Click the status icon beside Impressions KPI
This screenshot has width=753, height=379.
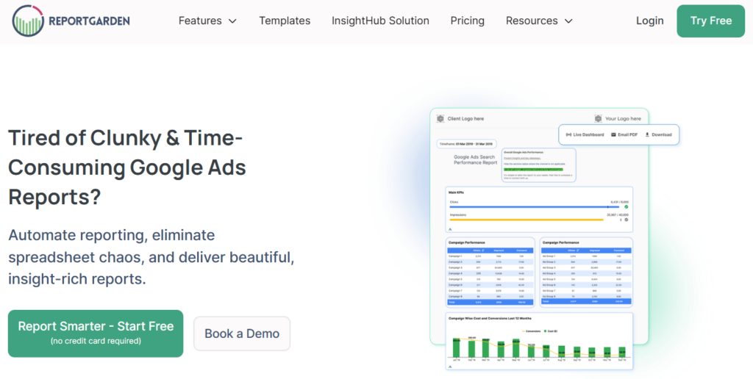click(x=627, y=220)
